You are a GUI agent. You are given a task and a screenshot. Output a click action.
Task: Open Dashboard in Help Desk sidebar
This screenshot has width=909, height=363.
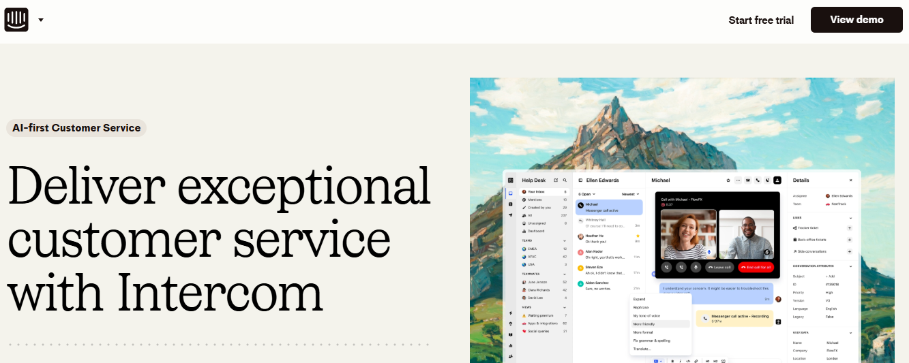[x=544, y=231]
